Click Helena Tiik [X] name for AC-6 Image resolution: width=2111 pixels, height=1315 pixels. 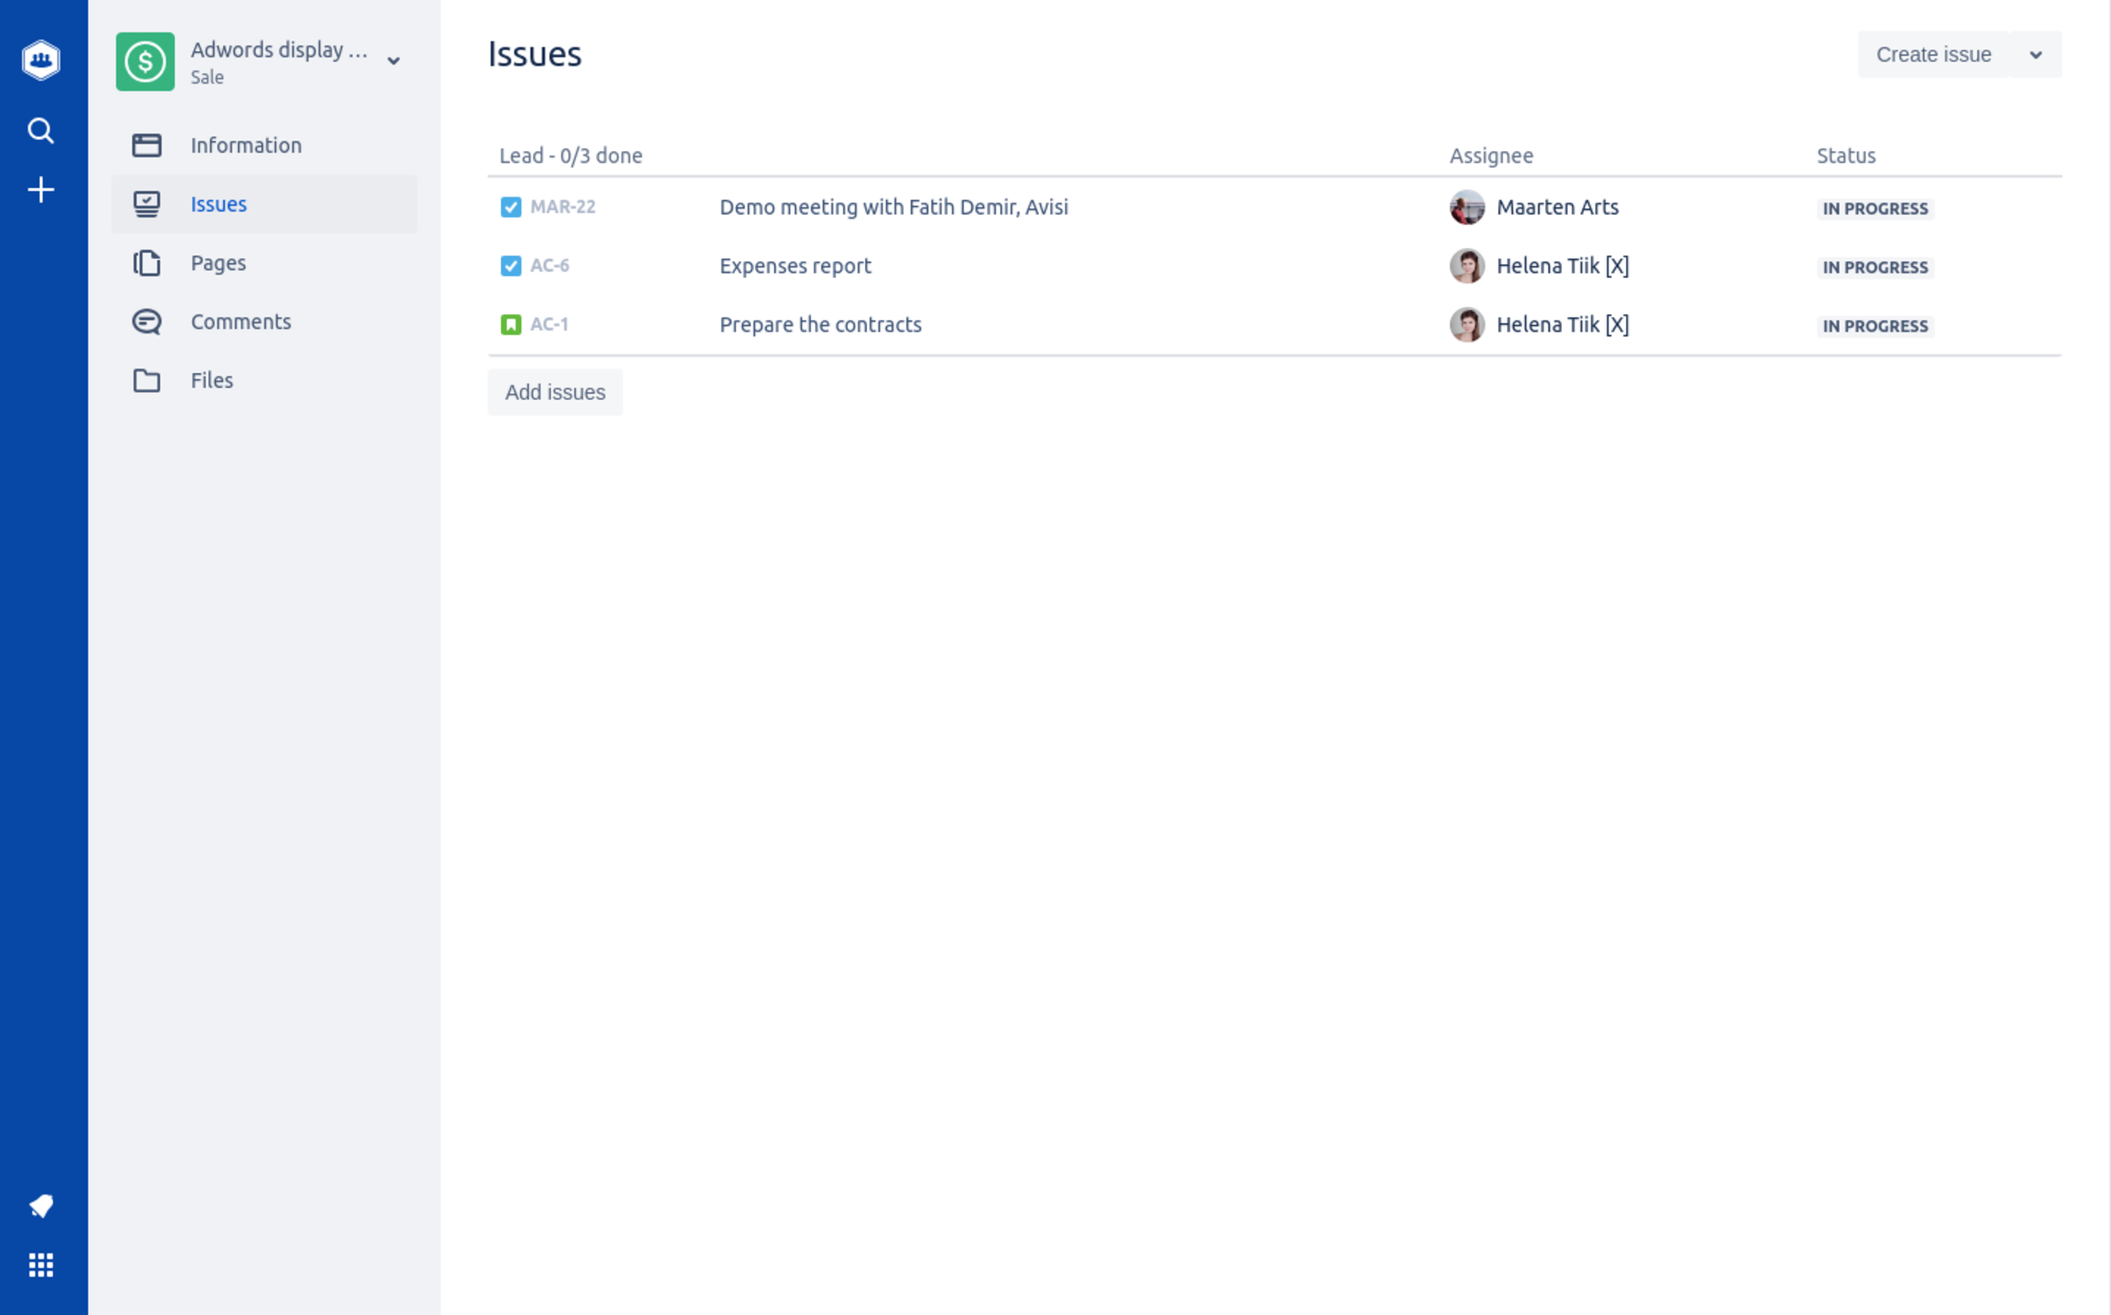pos(1563,266)
